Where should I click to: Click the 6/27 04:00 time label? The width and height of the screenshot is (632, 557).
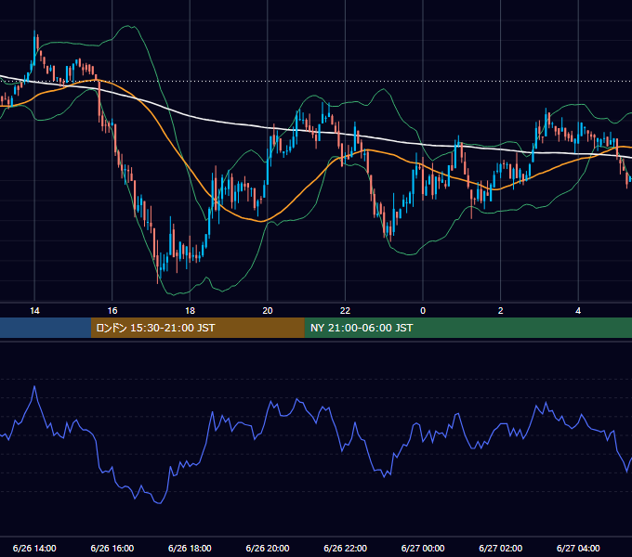point(578,548)
